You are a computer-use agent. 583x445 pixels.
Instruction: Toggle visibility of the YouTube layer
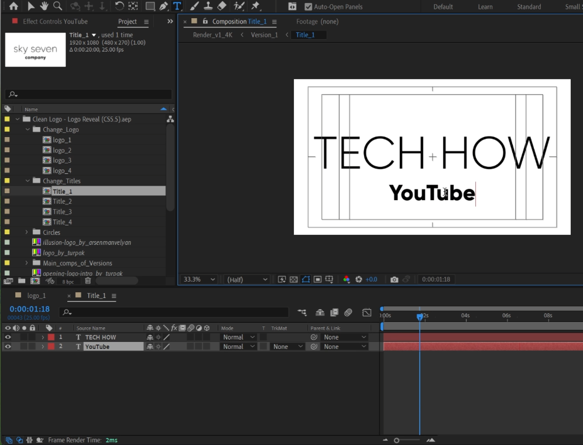tap(8, 347)
